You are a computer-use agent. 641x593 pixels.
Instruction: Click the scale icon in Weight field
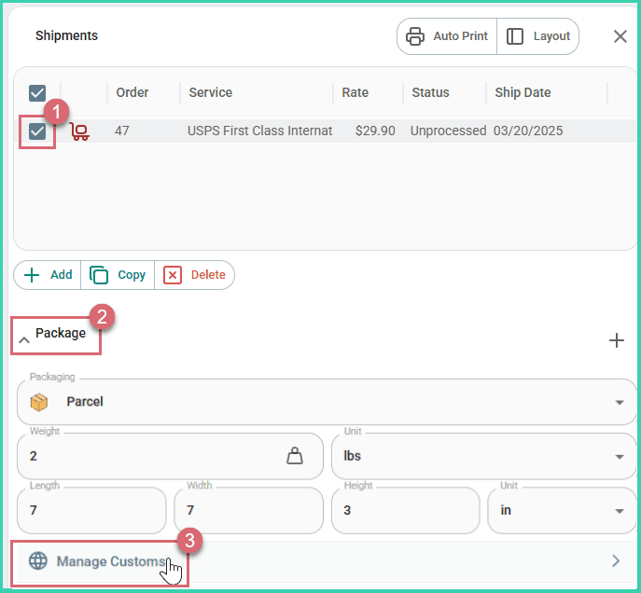pyautogui.click(x=295, y=456)
